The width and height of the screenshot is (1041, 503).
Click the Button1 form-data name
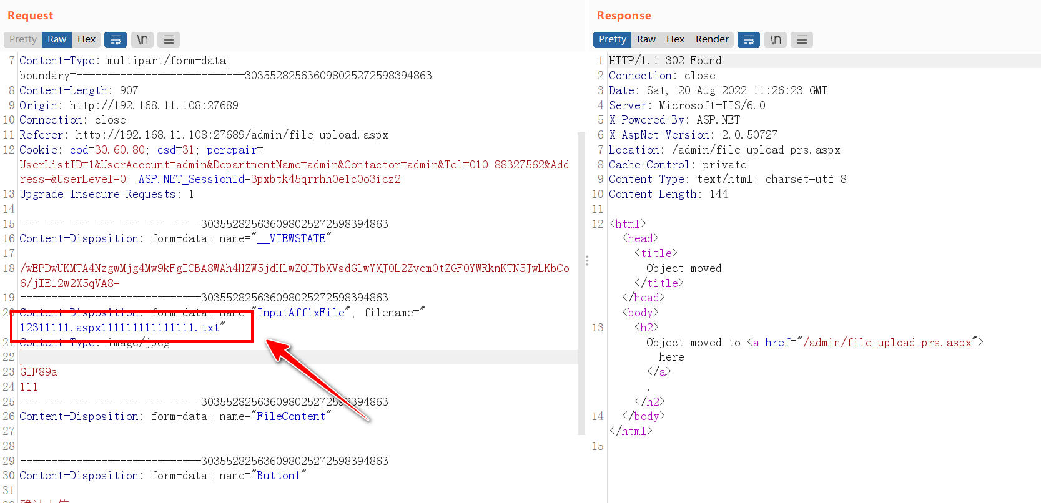pos(279,476)
